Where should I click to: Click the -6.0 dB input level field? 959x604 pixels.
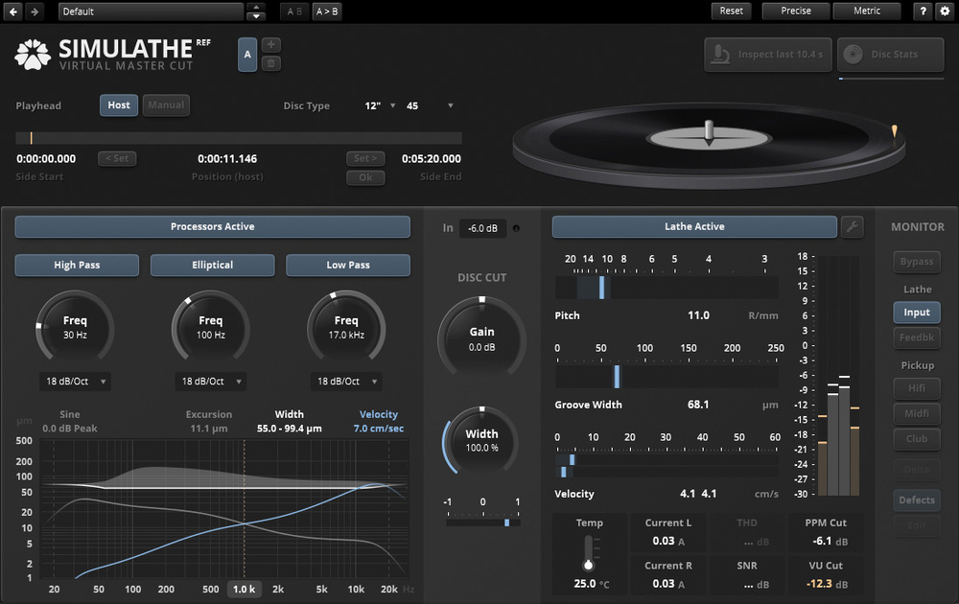coord(481,228)
